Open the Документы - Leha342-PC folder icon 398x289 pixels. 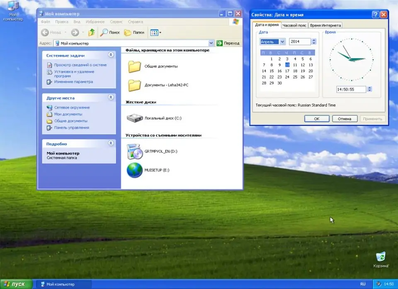[134, 86]
